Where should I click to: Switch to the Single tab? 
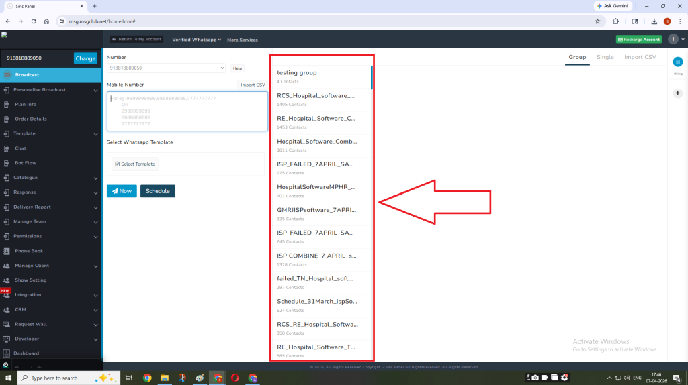pos(605,58)
